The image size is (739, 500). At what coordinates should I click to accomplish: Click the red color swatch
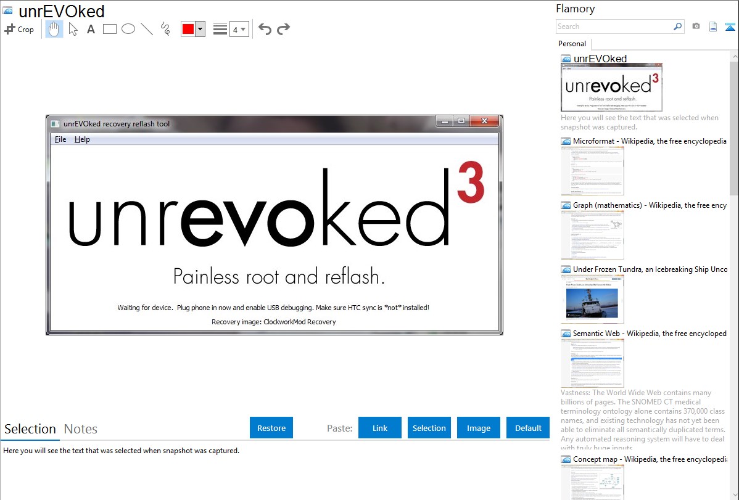coord(188,29)
